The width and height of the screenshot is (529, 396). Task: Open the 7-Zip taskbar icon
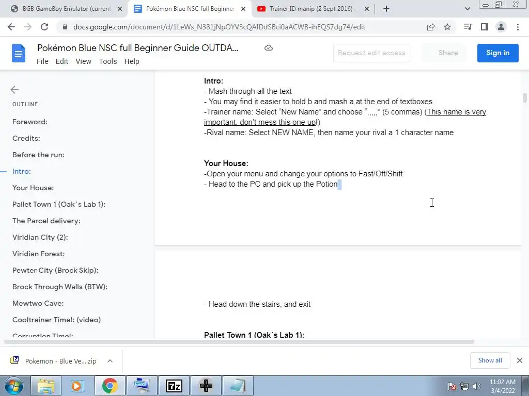175,386
